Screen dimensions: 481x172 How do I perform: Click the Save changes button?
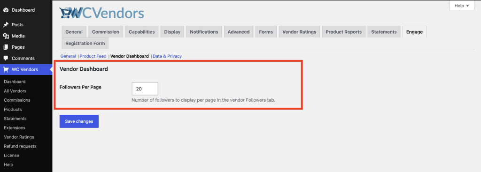(79, 121)
